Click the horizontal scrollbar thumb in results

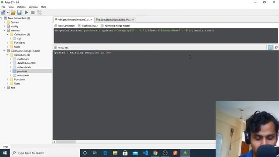coord(66,142)
